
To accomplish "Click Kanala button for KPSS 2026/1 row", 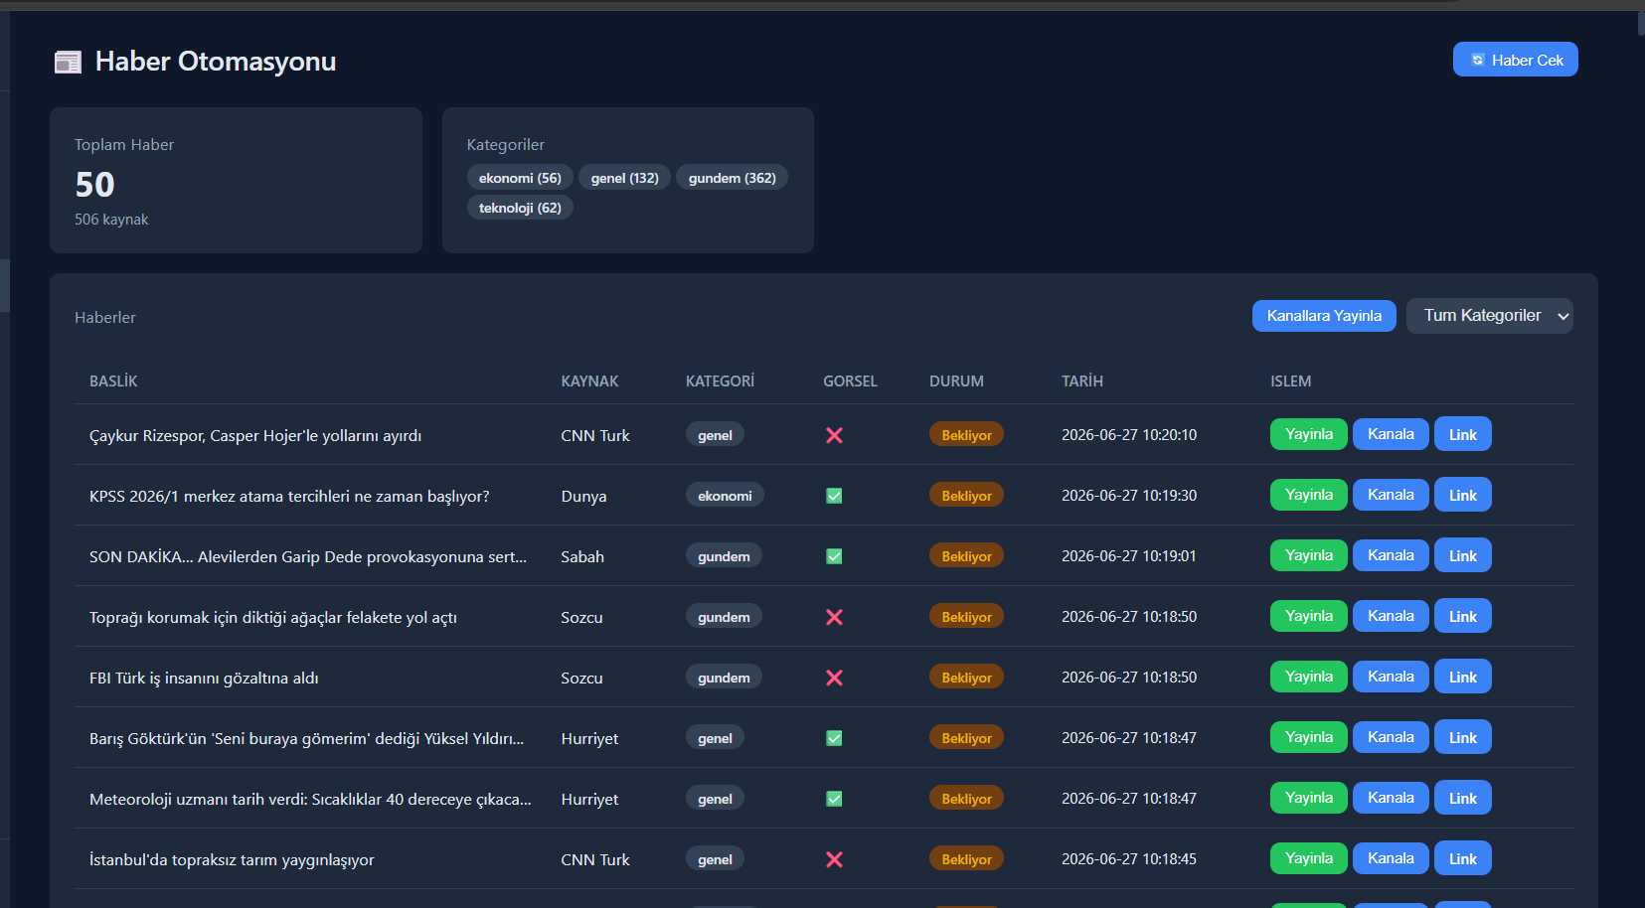I will (1391, 495).
